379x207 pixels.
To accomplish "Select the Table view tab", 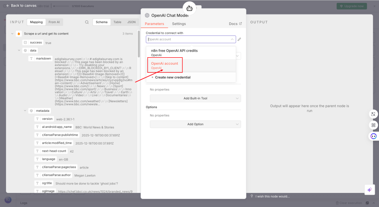I will tap(118, 22).
